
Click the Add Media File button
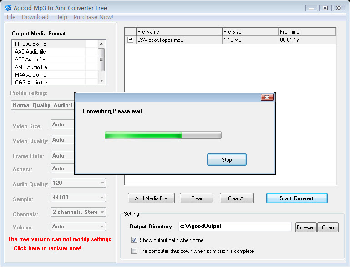(x=151, y=198)
